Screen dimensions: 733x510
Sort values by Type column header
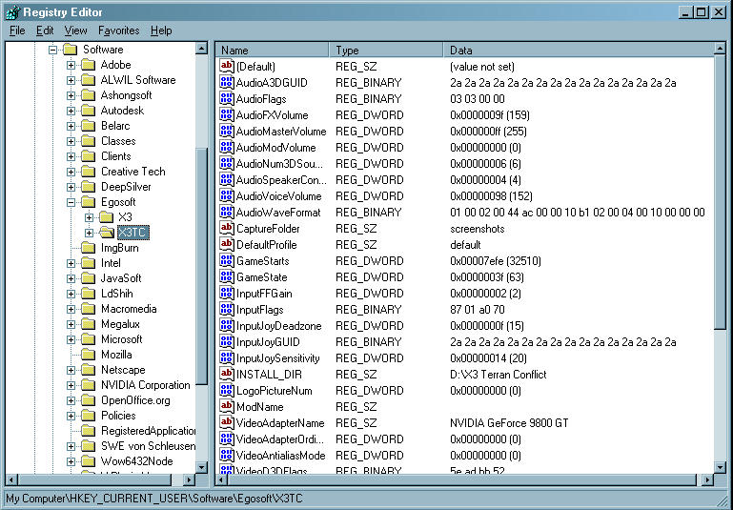coord(386,50)
